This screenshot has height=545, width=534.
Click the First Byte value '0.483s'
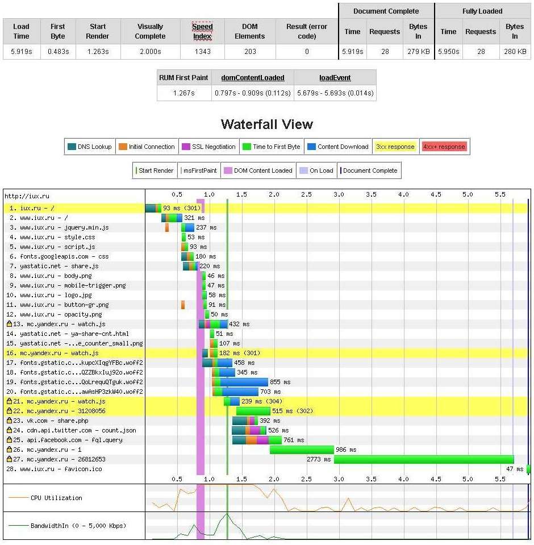pyautogui.click(x=59, y=52)
